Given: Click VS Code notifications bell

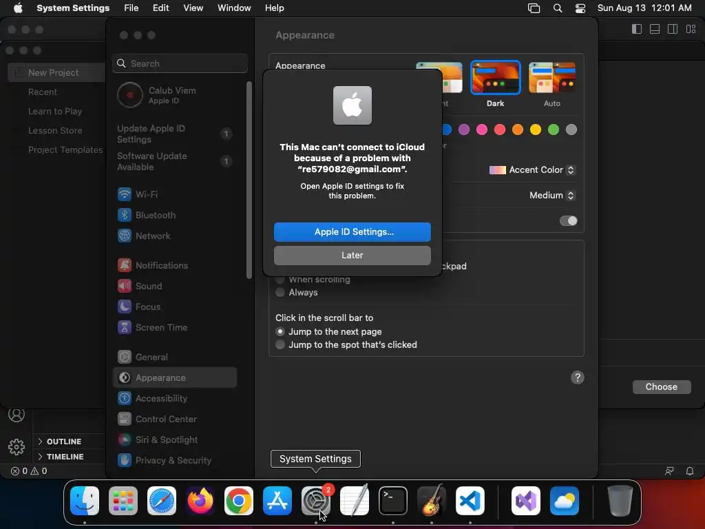Looking at the screenshot, I should tap(690, 471).
